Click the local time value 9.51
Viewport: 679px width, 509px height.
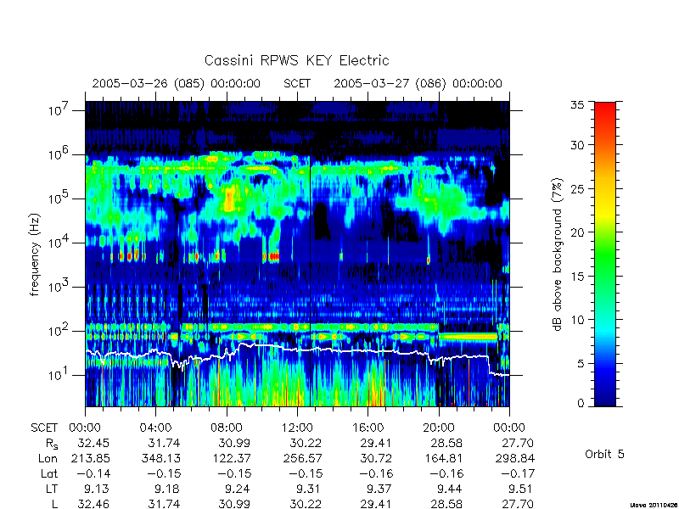520,489
